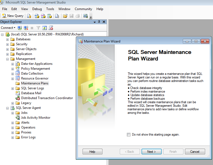Screen dimensions: 213x165
Task: Expand the Databases folder node
Action: 7,39
